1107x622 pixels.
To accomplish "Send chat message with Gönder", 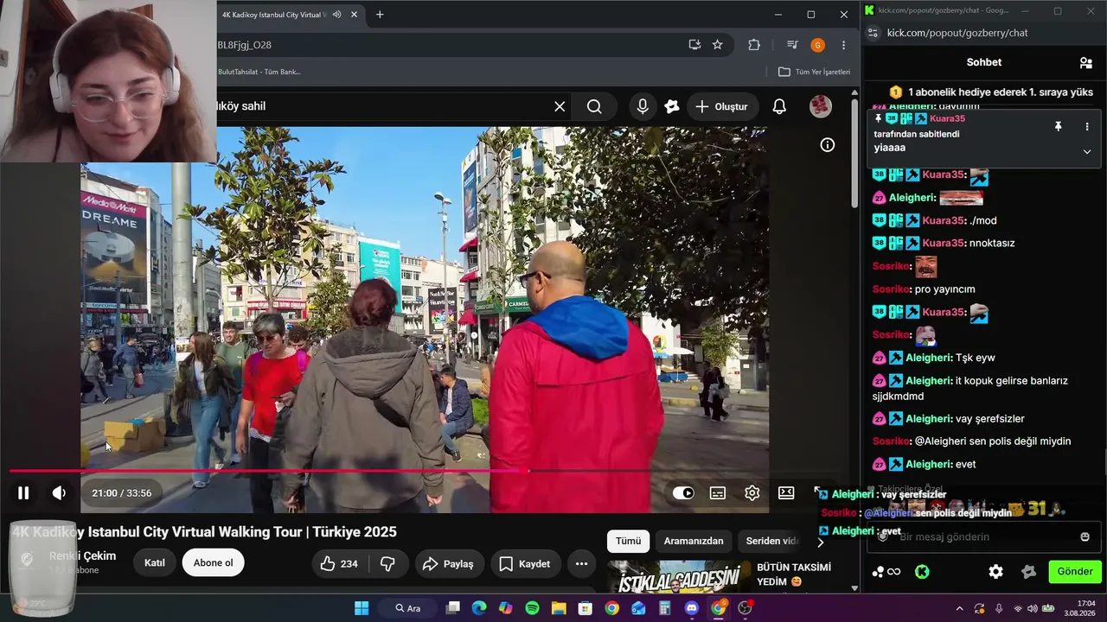I will click(x=1075, y=571).
